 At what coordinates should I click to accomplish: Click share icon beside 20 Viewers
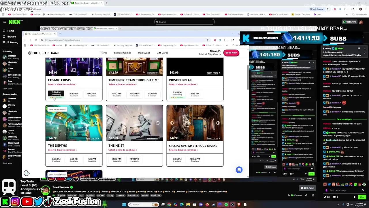pyautogui.click(x=306, y=196)
